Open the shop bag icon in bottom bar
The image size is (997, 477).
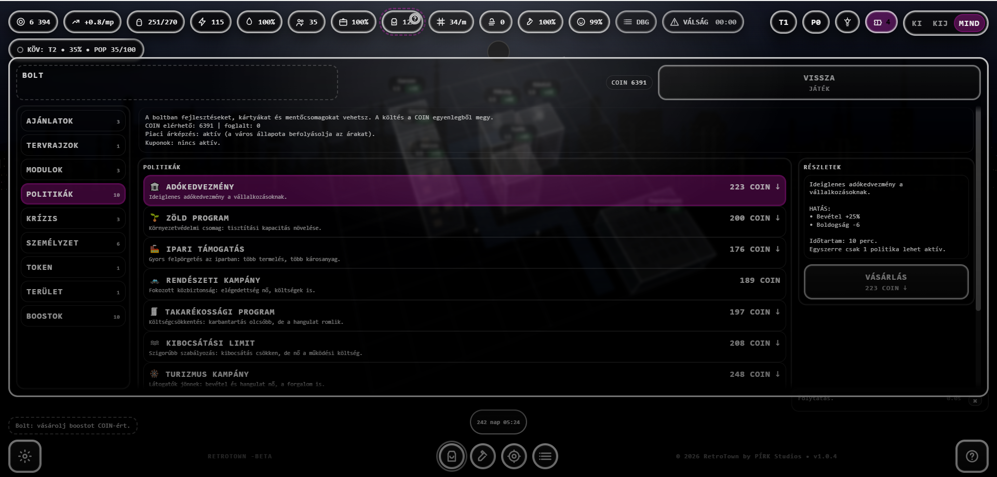coord(452,456)
